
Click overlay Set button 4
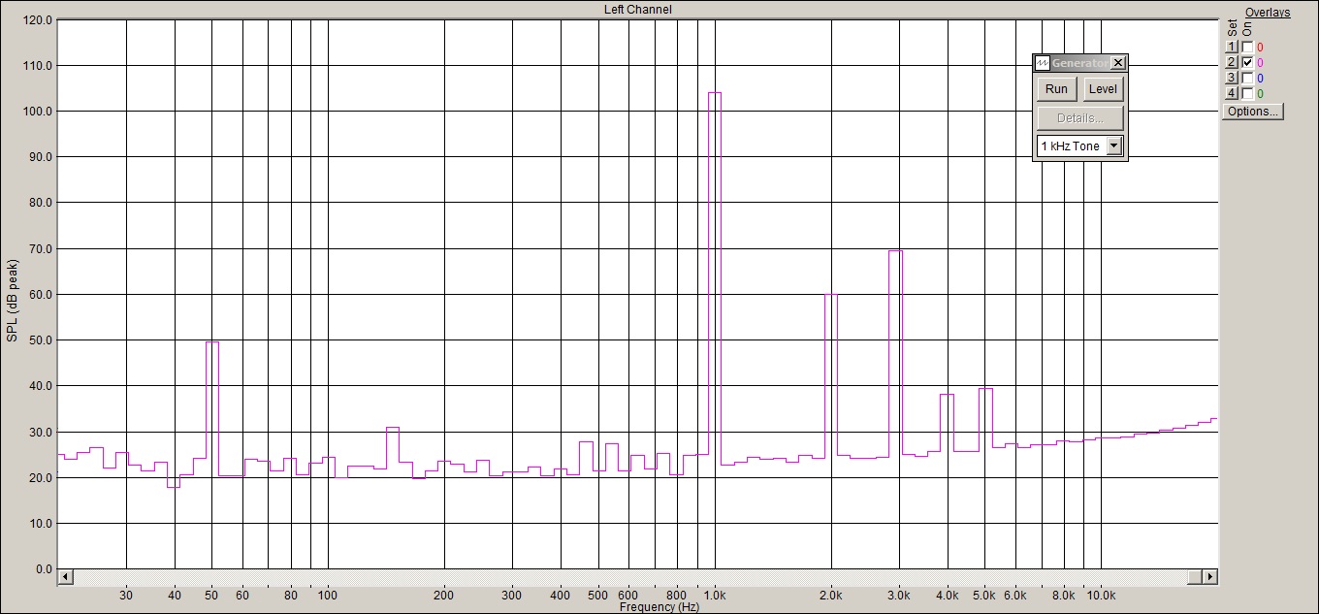coord(1232,93)
